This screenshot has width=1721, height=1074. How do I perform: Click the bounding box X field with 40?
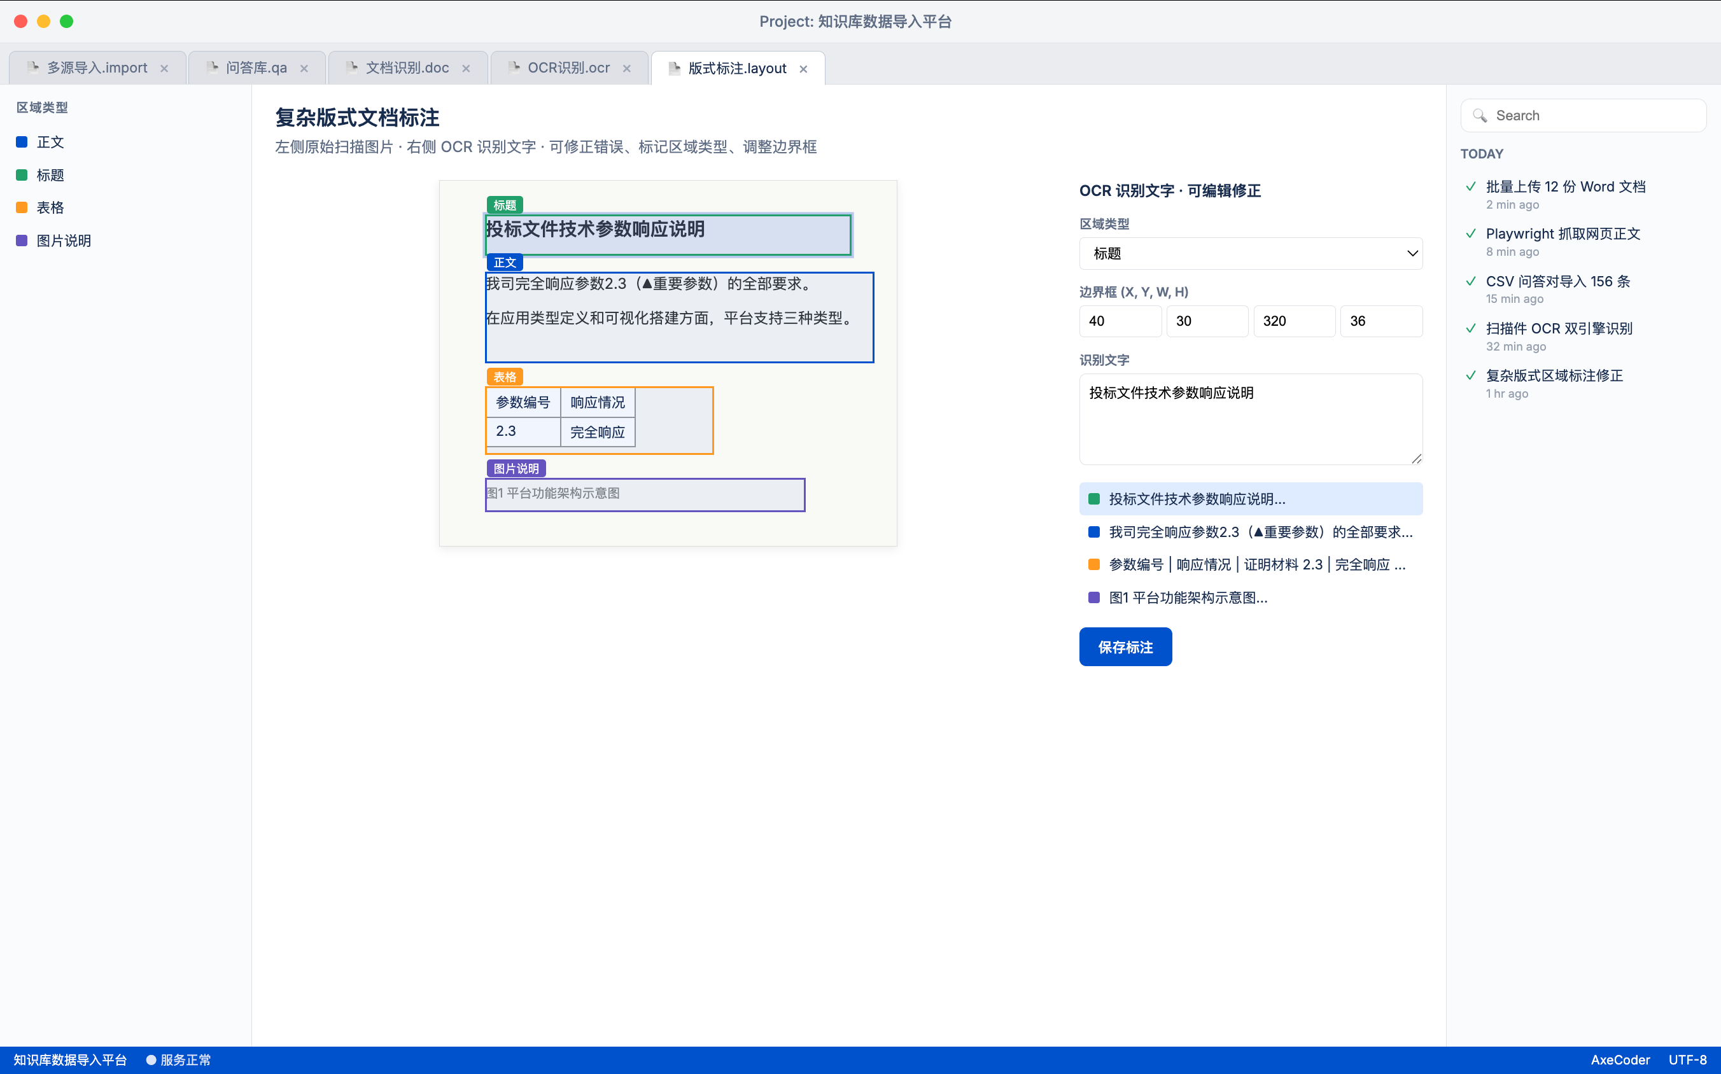[1121, 321]
